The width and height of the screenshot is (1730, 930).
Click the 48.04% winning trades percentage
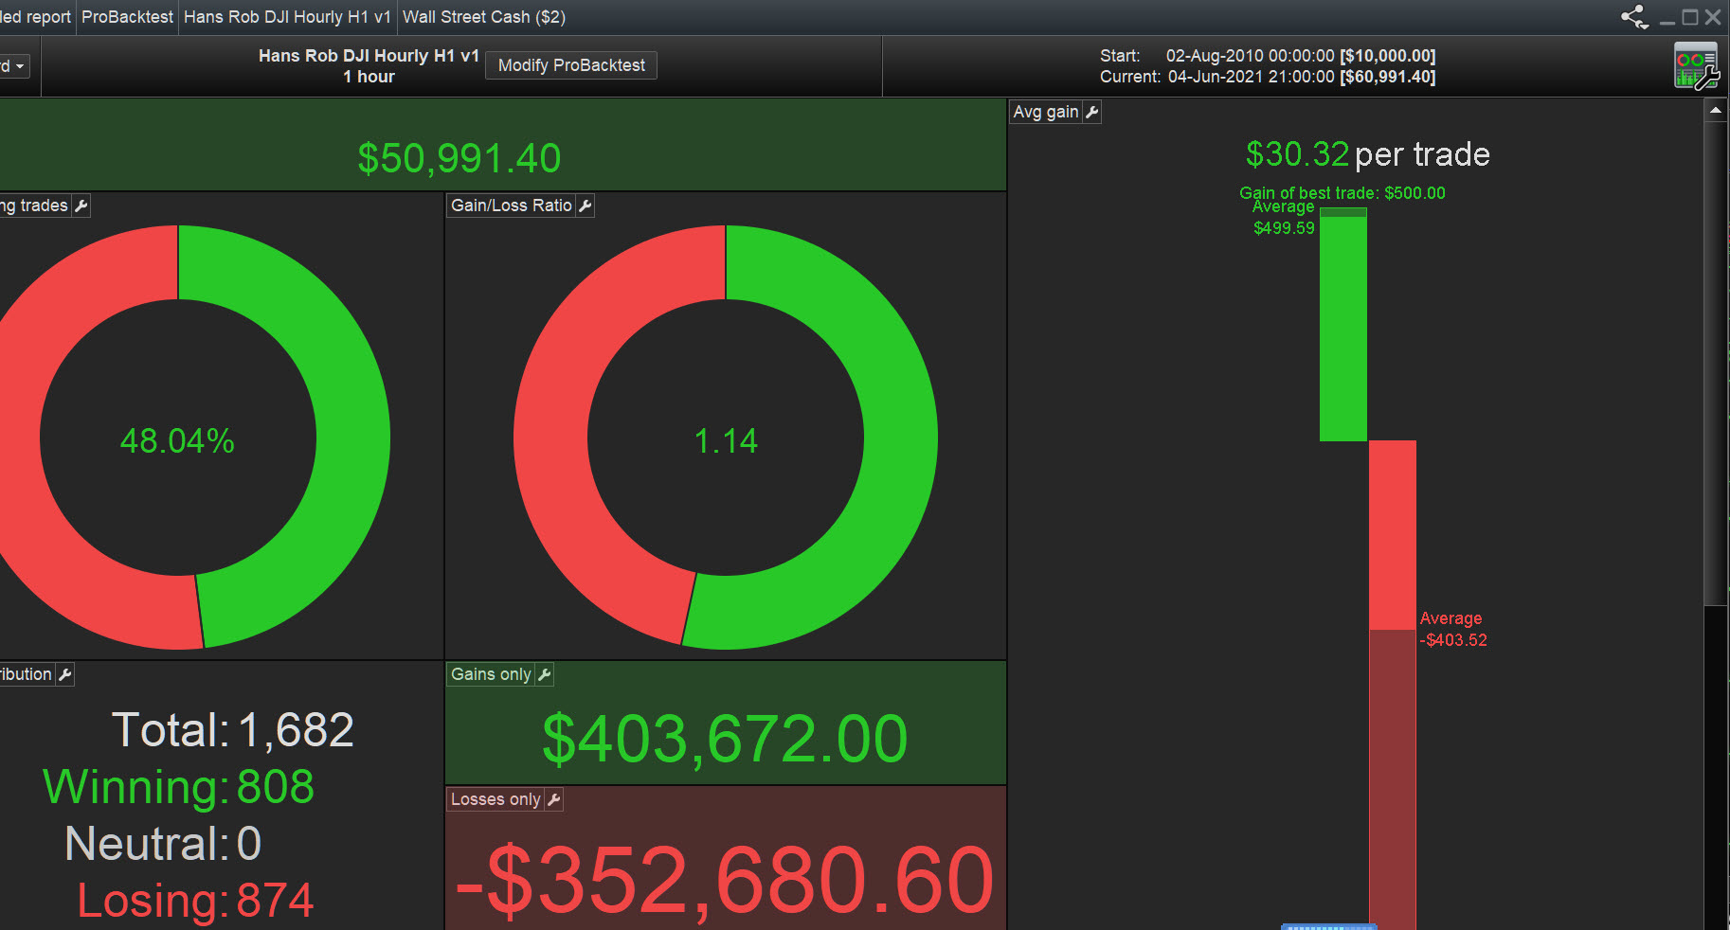177,440
